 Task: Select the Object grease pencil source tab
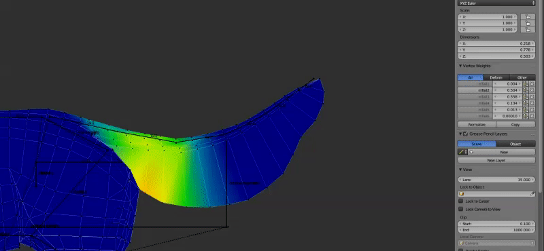pyautogui.click(x=515, y=144)
